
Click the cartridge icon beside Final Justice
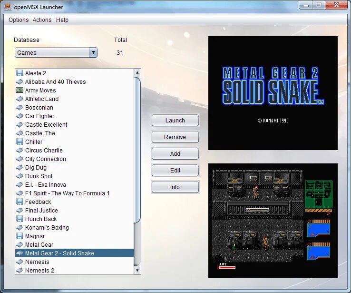click(19, 210)
